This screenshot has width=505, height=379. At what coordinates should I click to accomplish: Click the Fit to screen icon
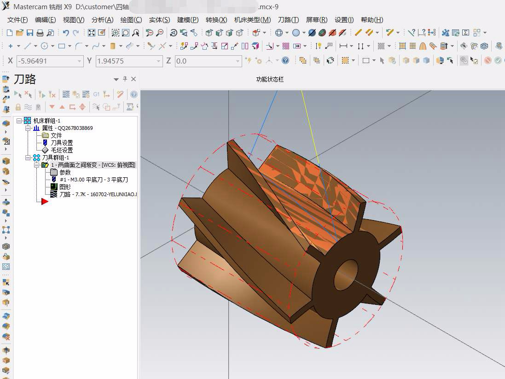(92, 33)
